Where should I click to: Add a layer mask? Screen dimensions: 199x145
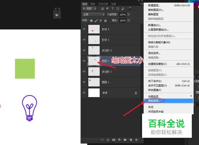114,140
